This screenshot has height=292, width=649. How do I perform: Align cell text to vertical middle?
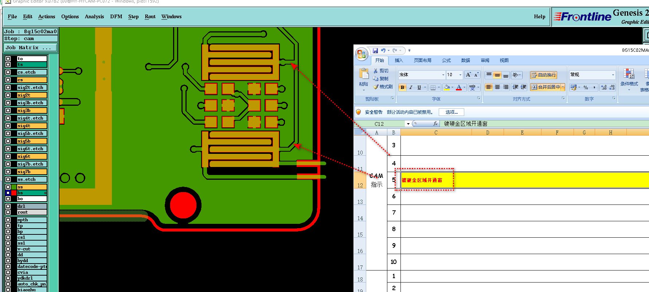497,75
